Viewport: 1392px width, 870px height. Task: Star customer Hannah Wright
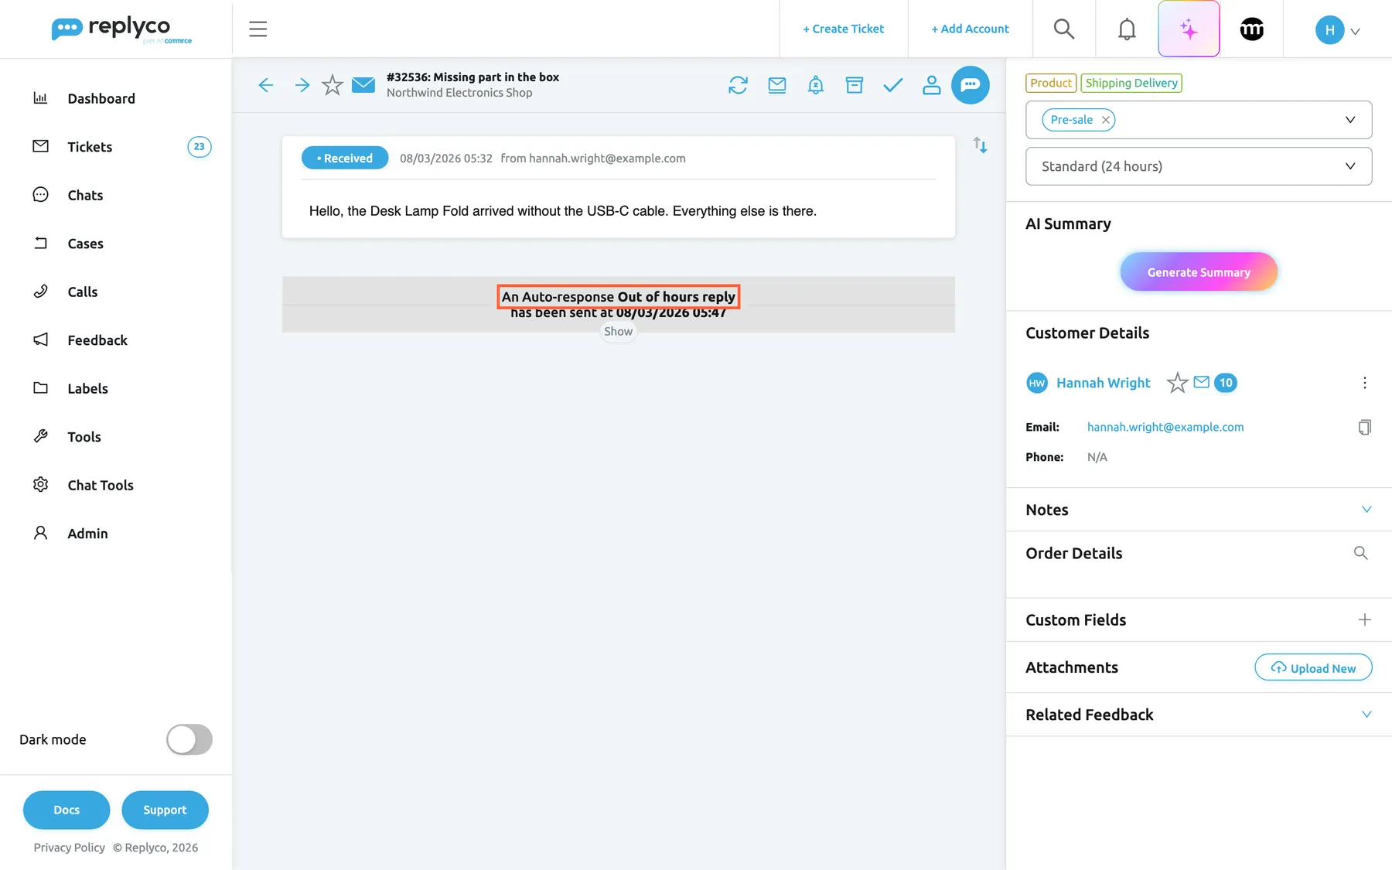click(1177, 383)
